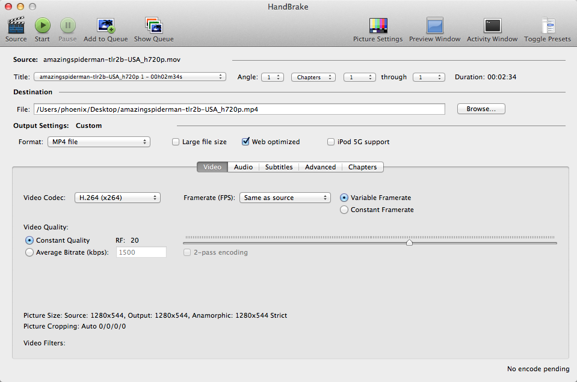Click the HandBrake window title
Viewport: 577px width, 382px height.
[x=288, y=7]
